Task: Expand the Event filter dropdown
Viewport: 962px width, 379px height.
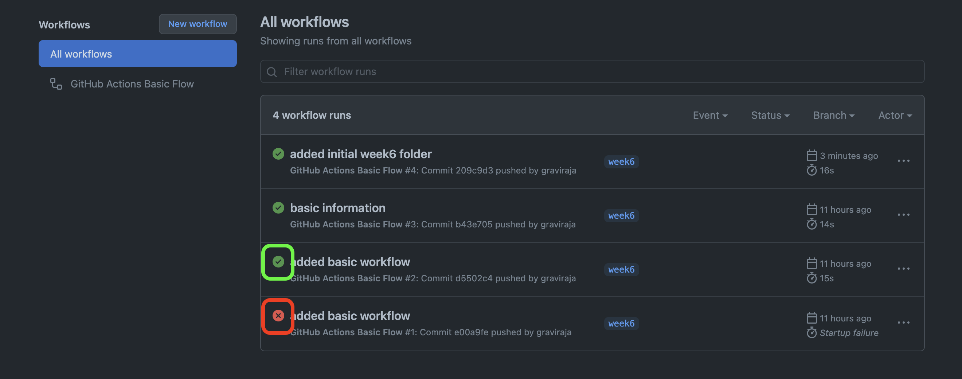Action: [x=709, y=116]
